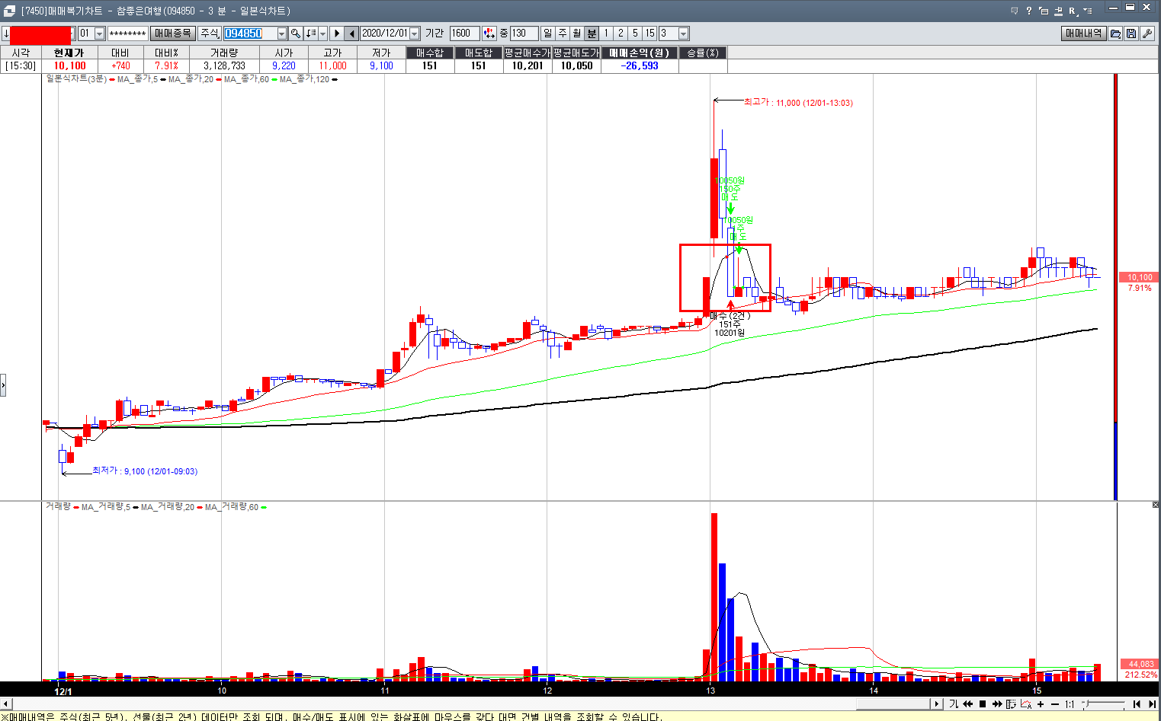
Task: Click the minus zoom-out icon
Action: pos(1055,704)
